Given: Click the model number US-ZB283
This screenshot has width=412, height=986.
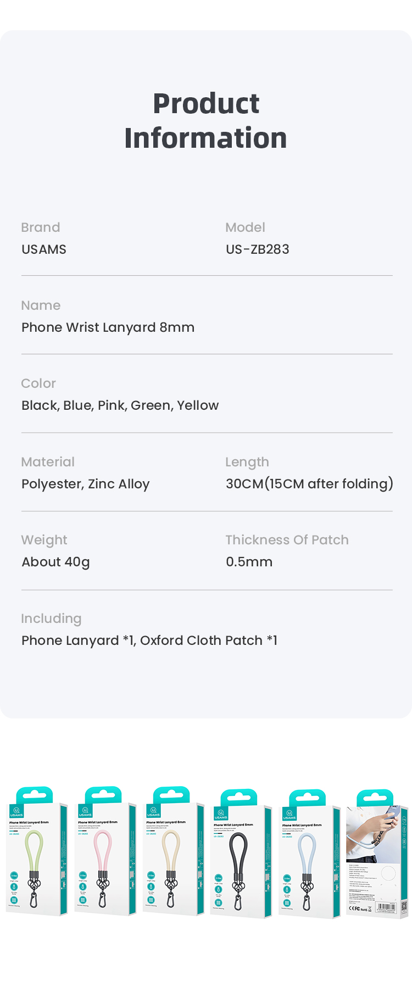Looking at the screenshot, I should (x=258, y=249).
